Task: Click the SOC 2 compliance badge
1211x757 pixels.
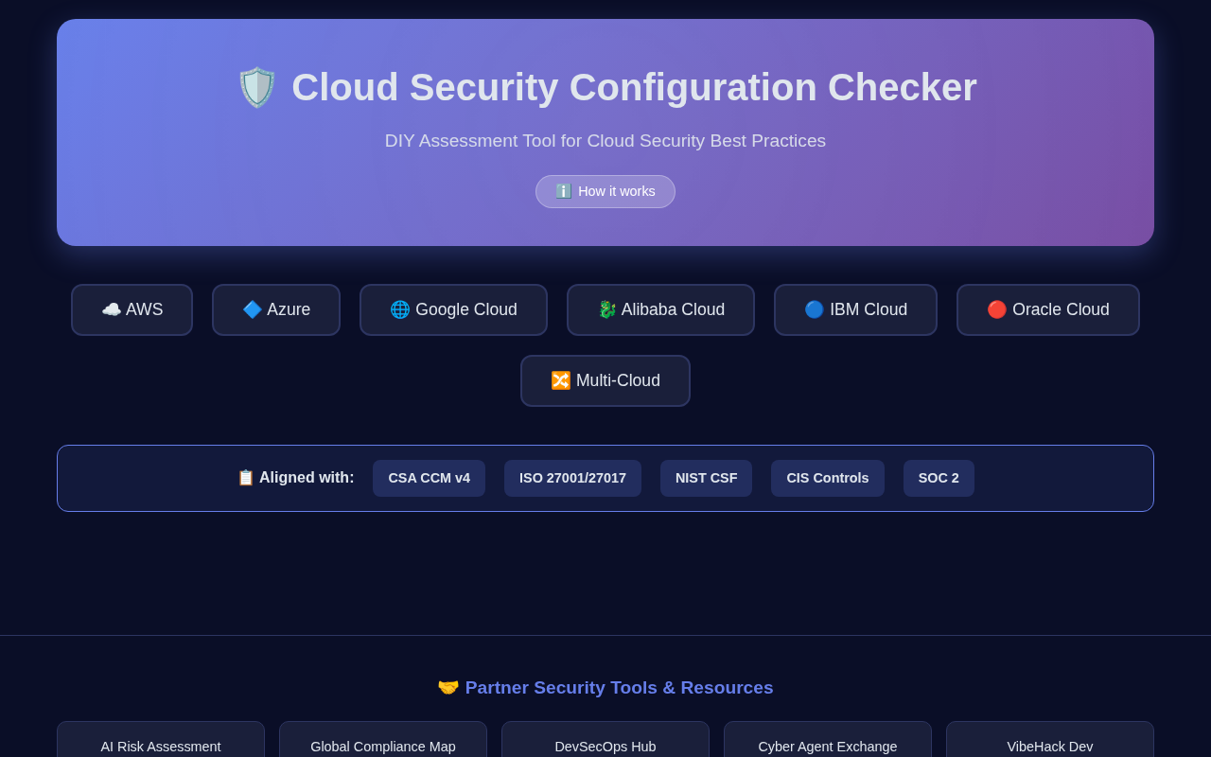Action: (939, 478)
